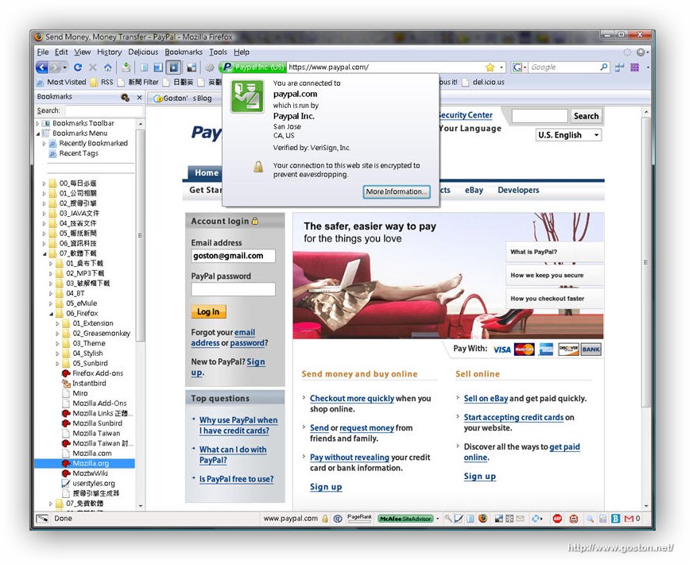Open the Google search engine selector dropdown
Image resolution: width=689 pixels, height=564 pixels.
[x=520, y=68]
